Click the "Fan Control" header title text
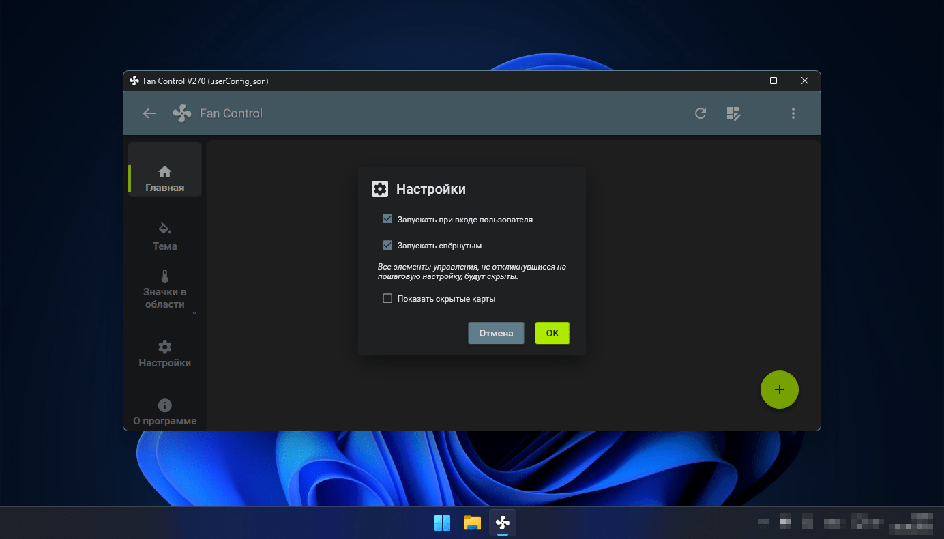 pyautogui.click(x=231, y=113)
